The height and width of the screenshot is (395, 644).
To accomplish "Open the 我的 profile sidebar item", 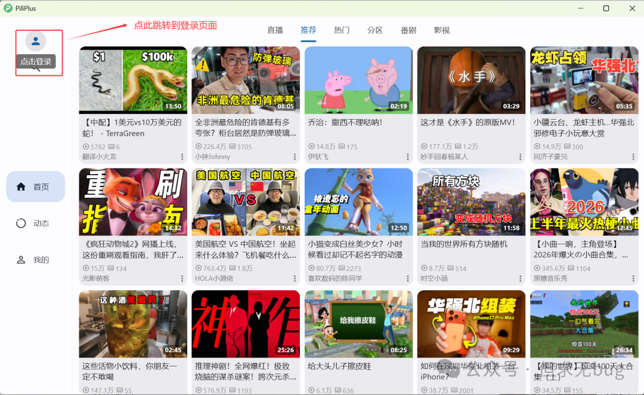I will pyautogui.click(x=35, y=260).
